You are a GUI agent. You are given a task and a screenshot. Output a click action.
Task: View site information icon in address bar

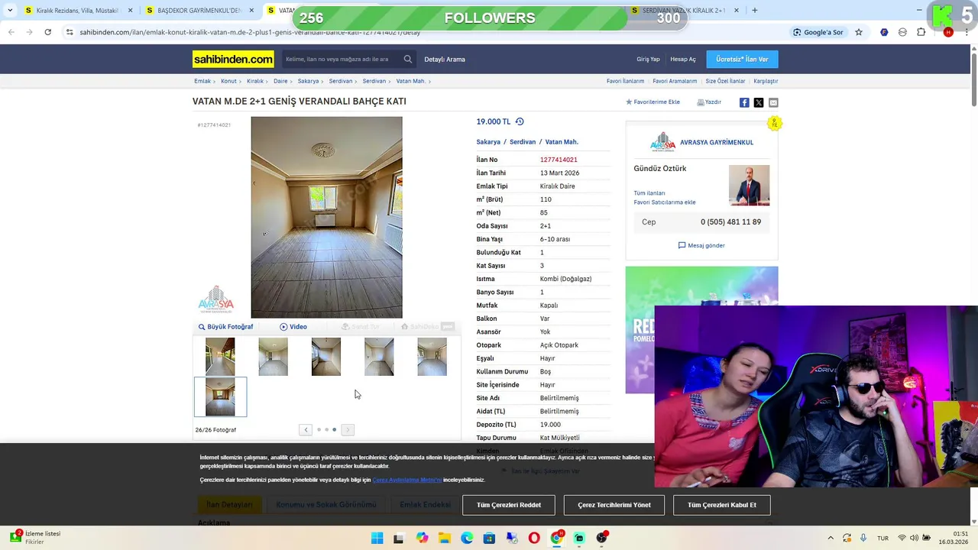pyautogui.click(x=70, y=32)
